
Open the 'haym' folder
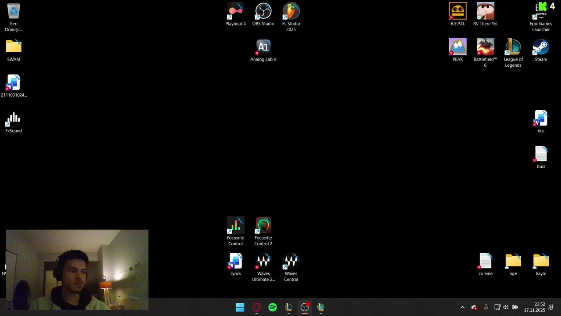click(541, 265)
